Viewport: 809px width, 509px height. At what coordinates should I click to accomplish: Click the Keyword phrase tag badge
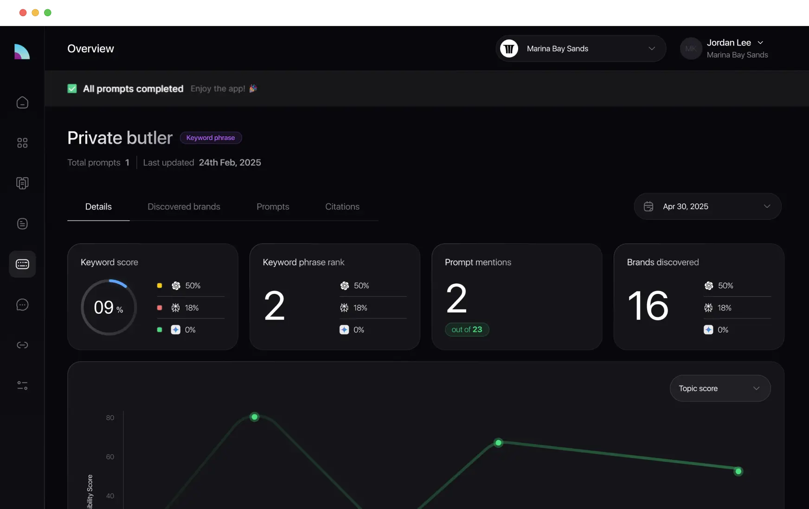[211, 138]
